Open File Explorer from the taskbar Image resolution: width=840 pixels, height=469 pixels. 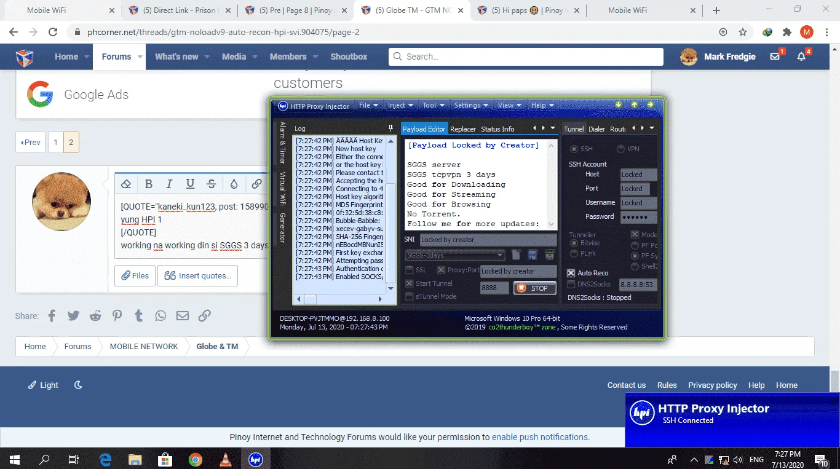point(135,459)
